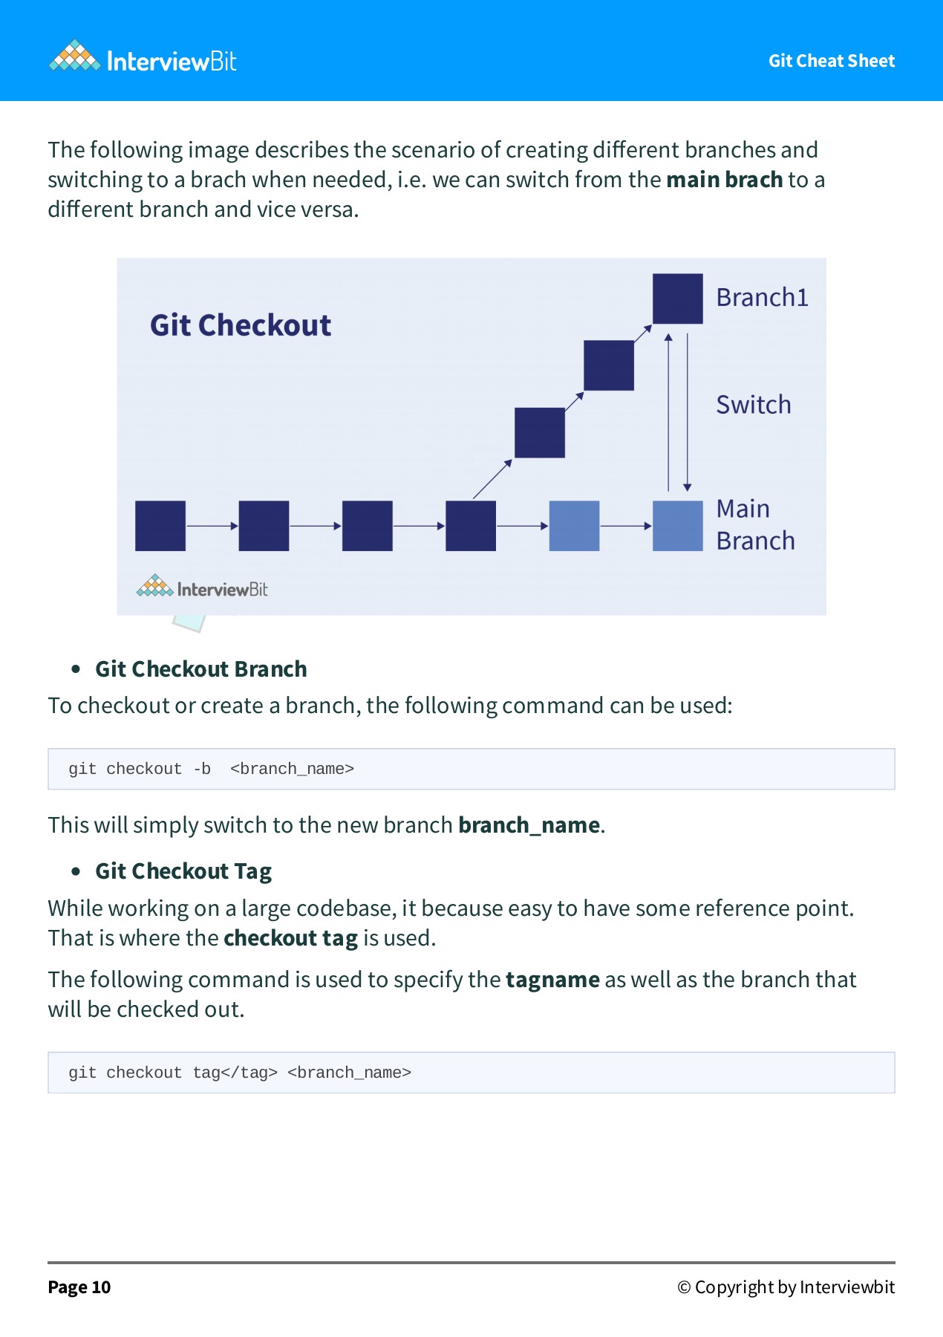
Task: Click the Git Checkout diagram title
Action: [241, 325]
